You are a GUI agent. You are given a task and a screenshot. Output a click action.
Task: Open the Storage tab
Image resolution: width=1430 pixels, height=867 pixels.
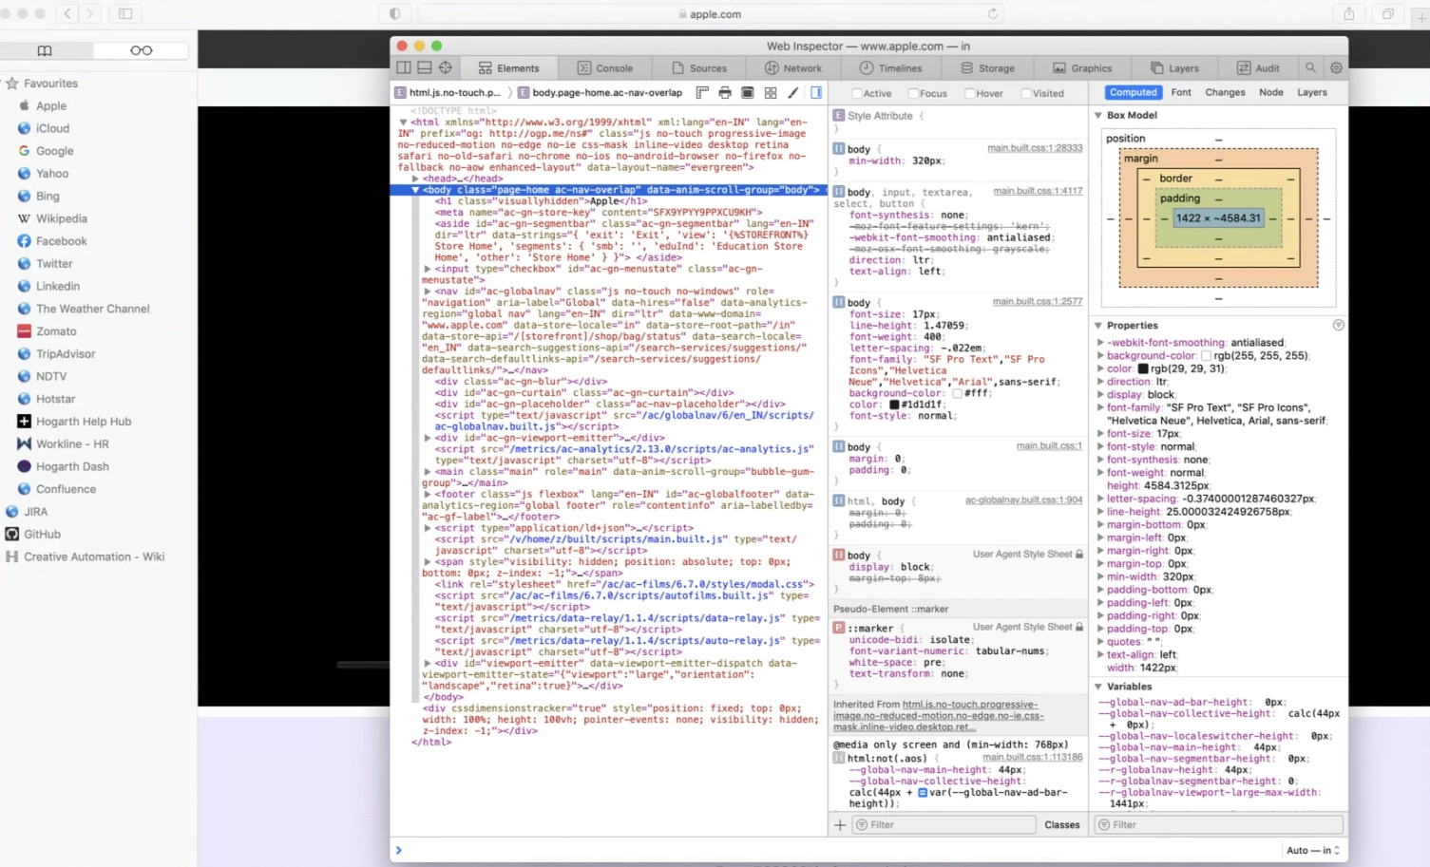(987, 67)
